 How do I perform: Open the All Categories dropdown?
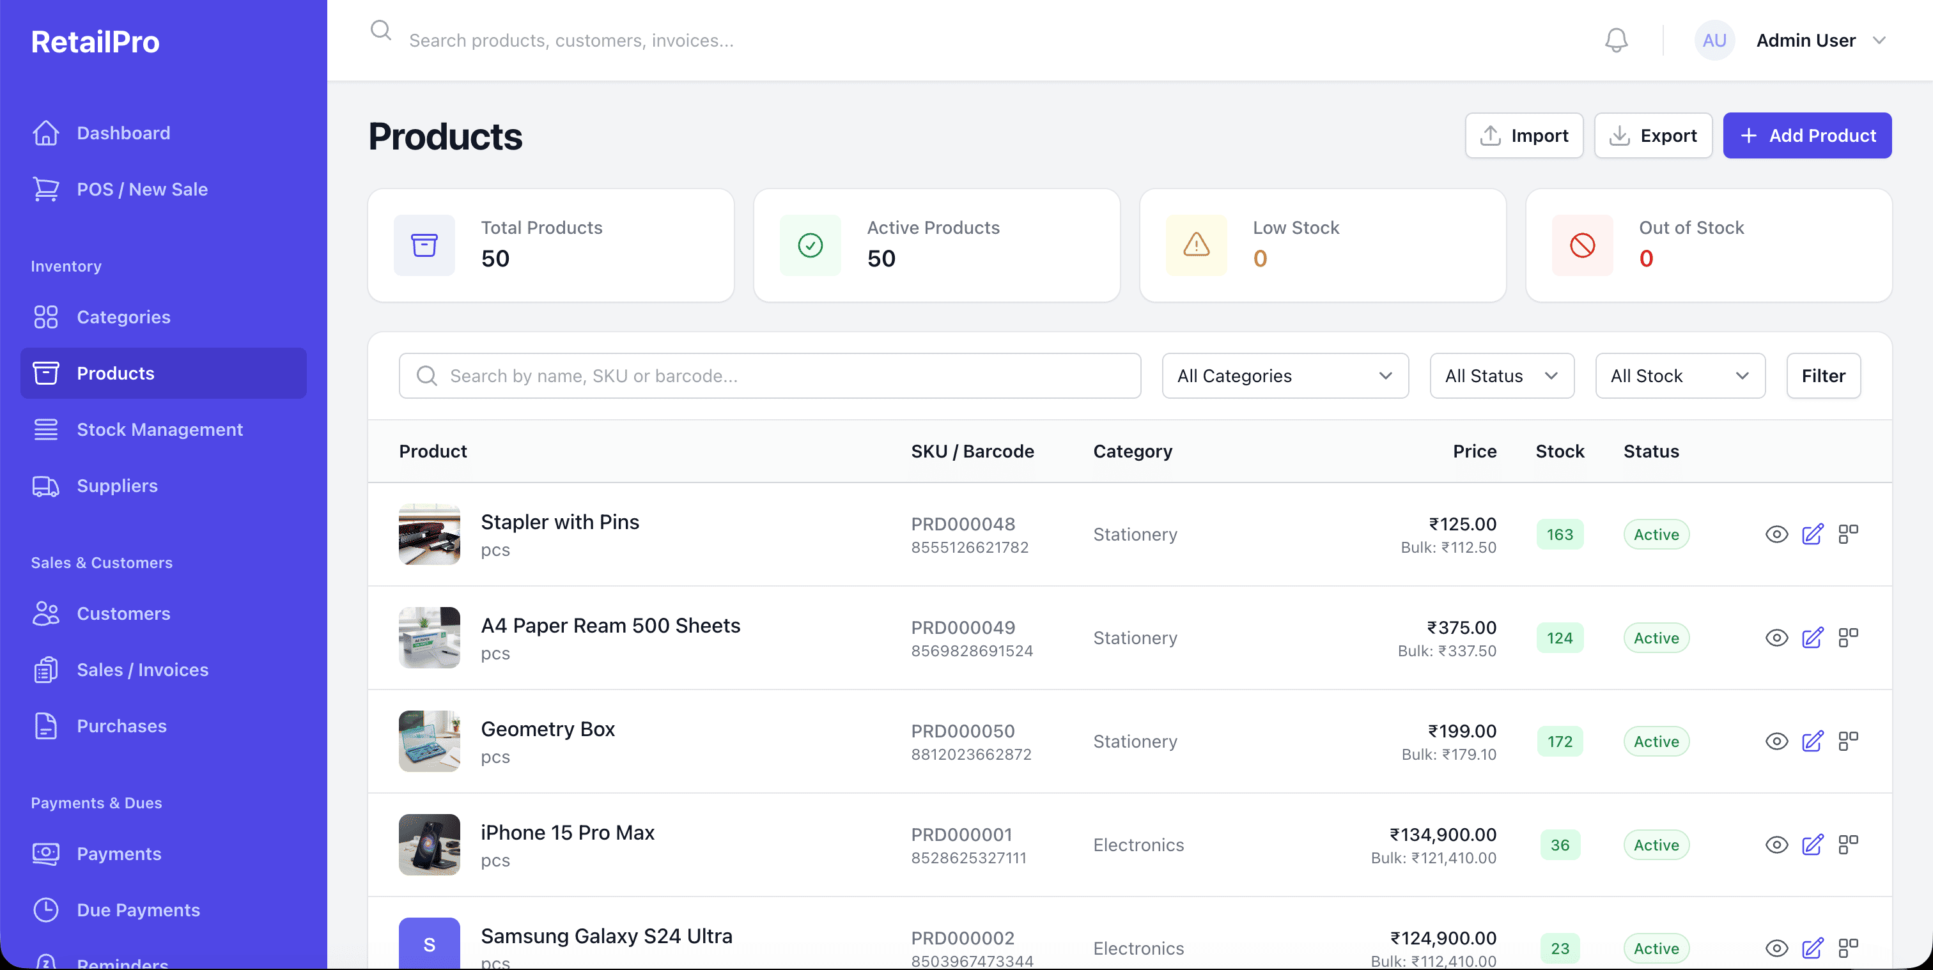click(x=1285, y=376)
